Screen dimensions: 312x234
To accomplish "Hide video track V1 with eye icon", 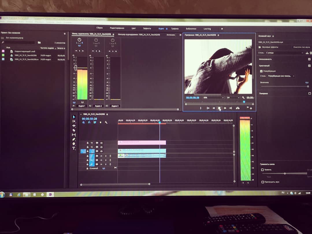I will click(101, 151).
